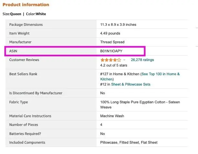Viewport: 198px width, 154px height.
Task: Select the #12 in rank text
Action: click(x=105, y=84)
